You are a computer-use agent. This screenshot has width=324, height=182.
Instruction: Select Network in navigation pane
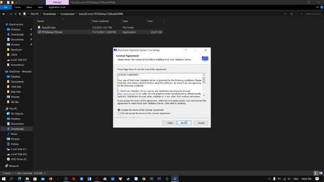14,166
